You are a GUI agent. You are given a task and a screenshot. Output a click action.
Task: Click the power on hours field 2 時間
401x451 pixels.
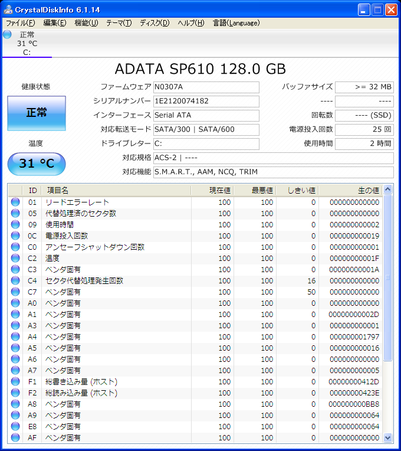point(364,143)
